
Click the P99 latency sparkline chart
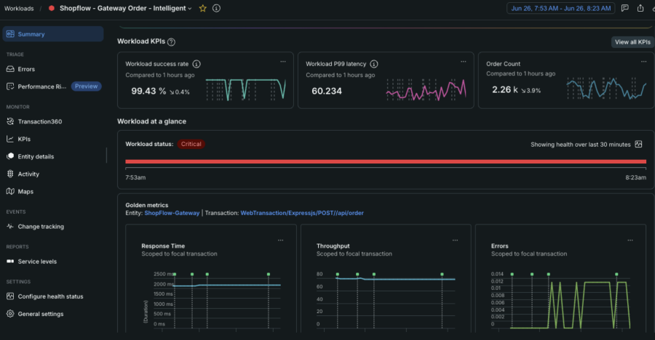pyautogui.click(x=426, y=89)
